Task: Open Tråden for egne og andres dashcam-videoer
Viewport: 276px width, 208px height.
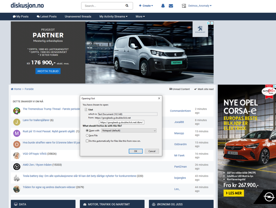Action: click(49, 187)
